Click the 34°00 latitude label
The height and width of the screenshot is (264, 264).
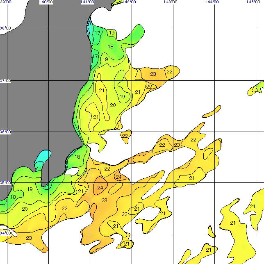(x=5, y=233)
